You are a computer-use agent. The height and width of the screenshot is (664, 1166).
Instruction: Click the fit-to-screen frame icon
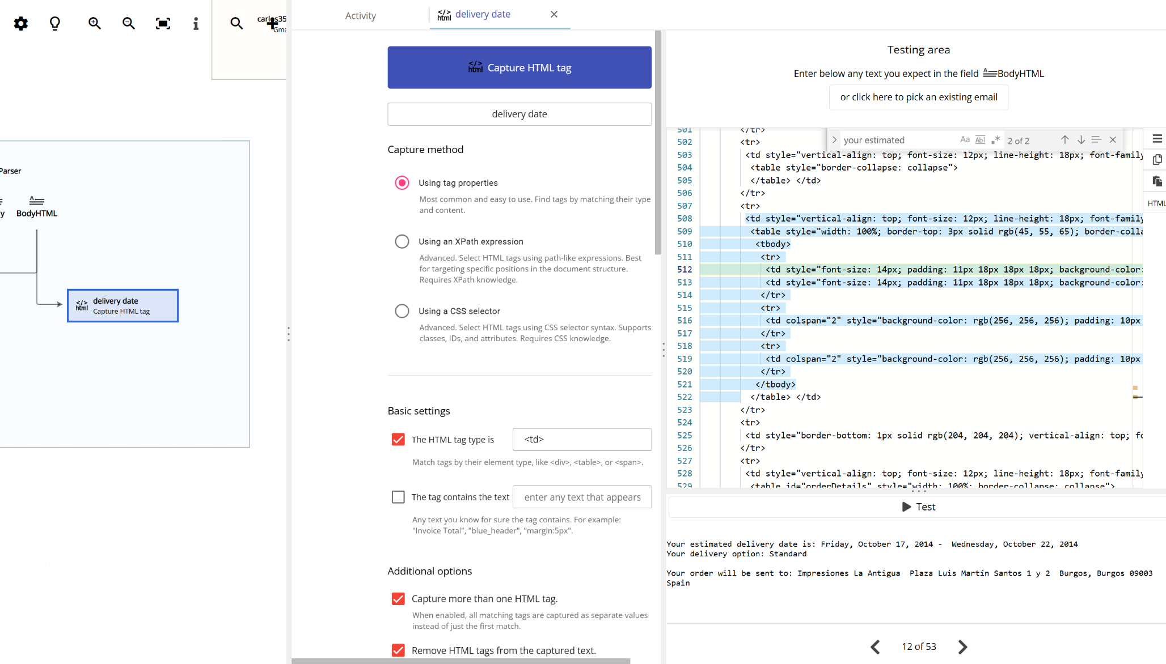[x=163, y=23]
